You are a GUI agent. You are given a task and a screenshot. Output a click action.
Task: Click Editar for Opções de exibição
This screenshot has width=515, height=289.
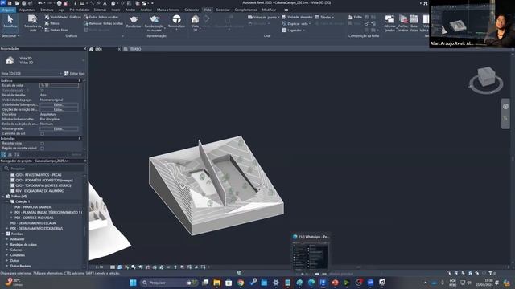click(x=59, y=109)
